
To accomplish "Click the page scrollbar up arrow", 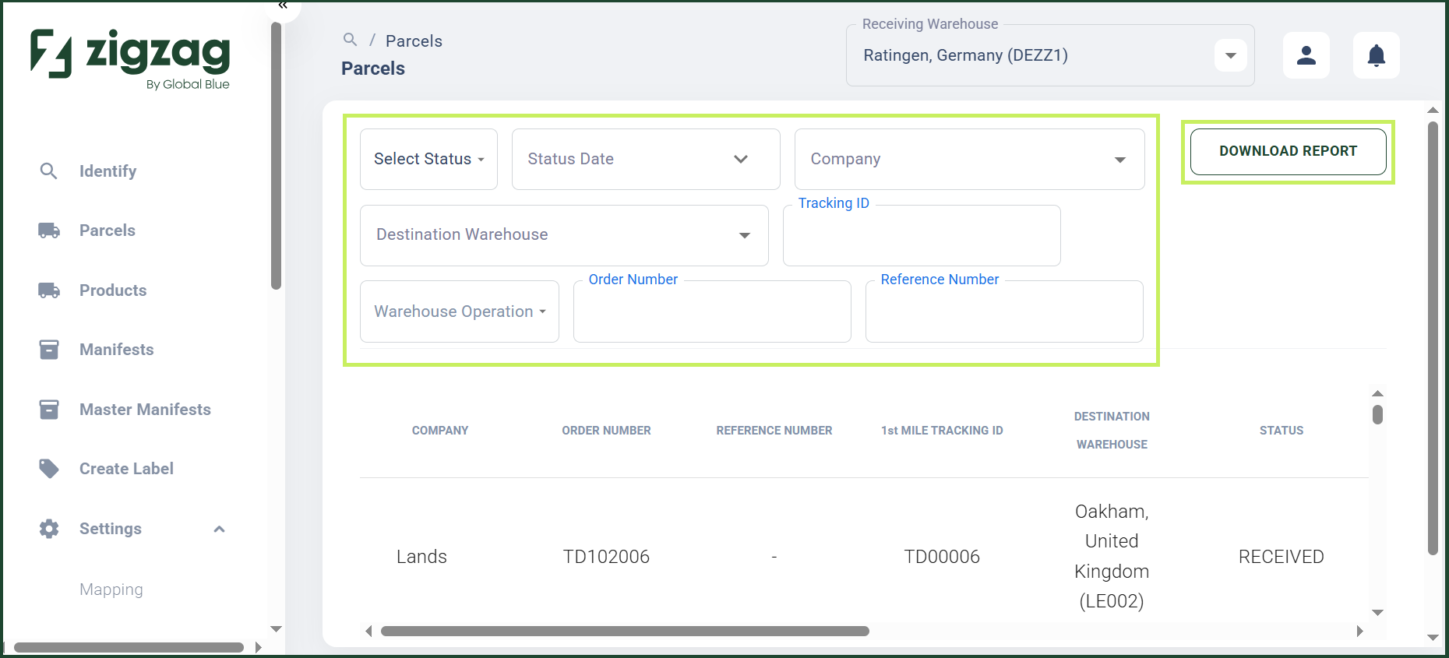I will pyautogui.click(x=1433, y=110).
